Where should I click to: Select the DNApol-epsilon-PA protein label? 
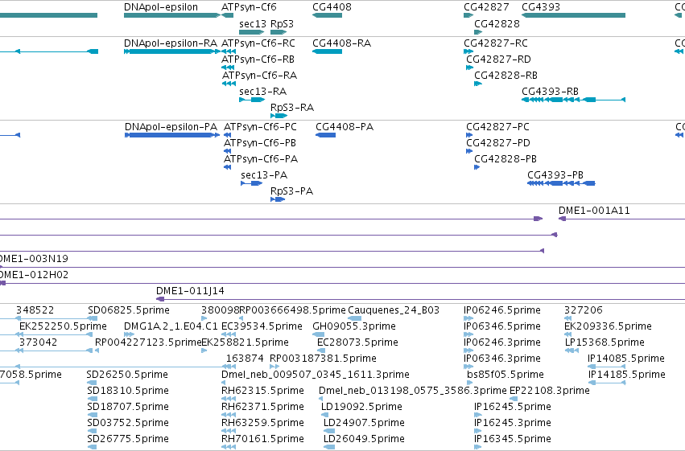click(x=171, y=127)
